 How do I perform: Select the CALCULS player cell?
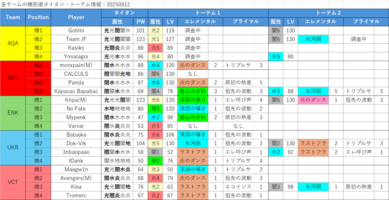(76, 74)
